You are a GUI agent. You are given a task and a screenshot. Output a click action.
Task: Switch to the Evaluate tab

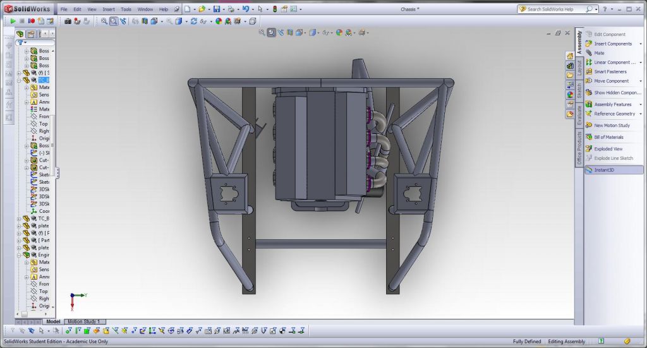click(579, 116)
